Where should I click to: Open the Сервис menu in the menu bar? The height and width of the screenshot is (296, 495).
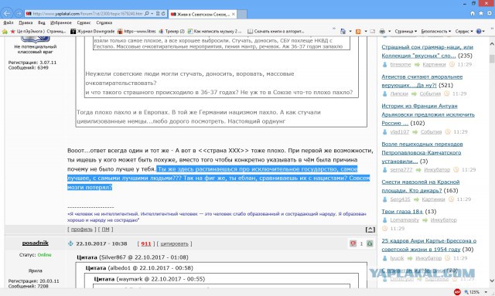coord(84,22)
